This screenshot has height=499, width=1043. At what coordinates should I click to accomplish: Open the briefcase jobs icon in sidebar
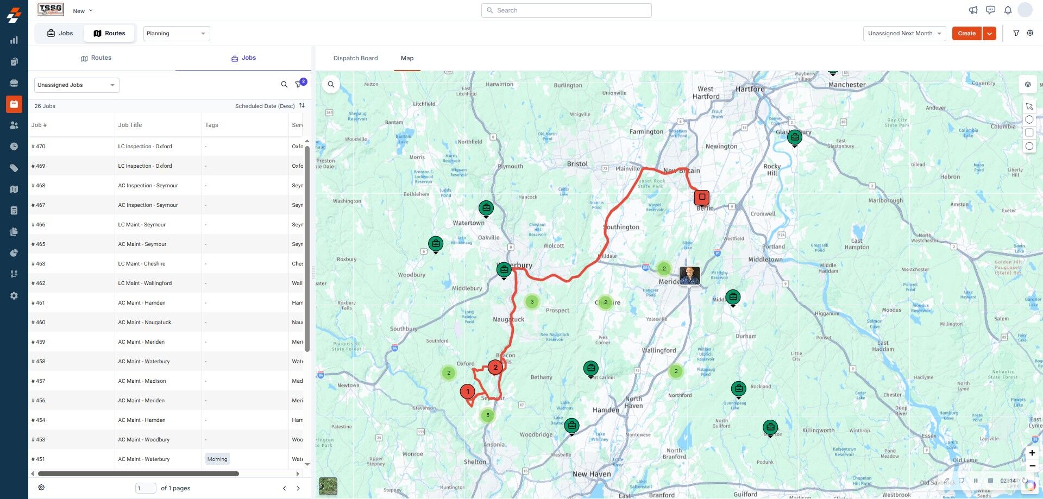point(14,83)
